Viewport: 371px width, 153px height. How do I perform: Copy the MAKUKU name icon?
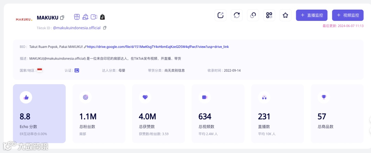(x=62, y=17)
